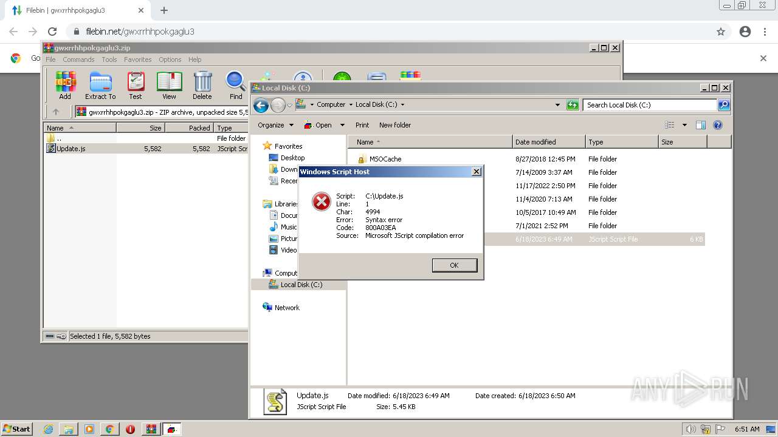
Task: Sort by Size column in Explorer
Action: (683, 142)
